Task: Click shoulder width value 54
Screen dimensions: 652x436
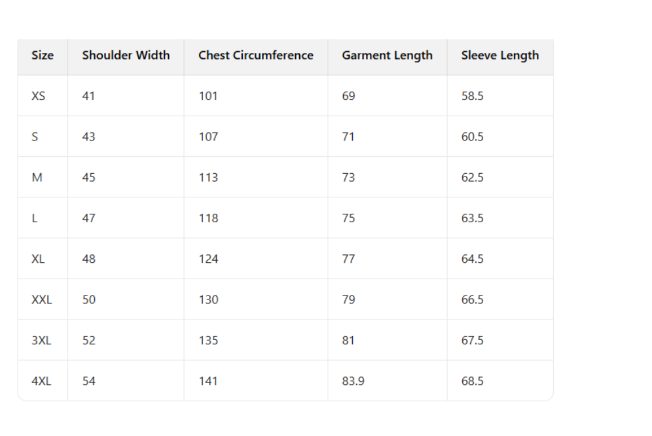Action: tap(89, 381)
